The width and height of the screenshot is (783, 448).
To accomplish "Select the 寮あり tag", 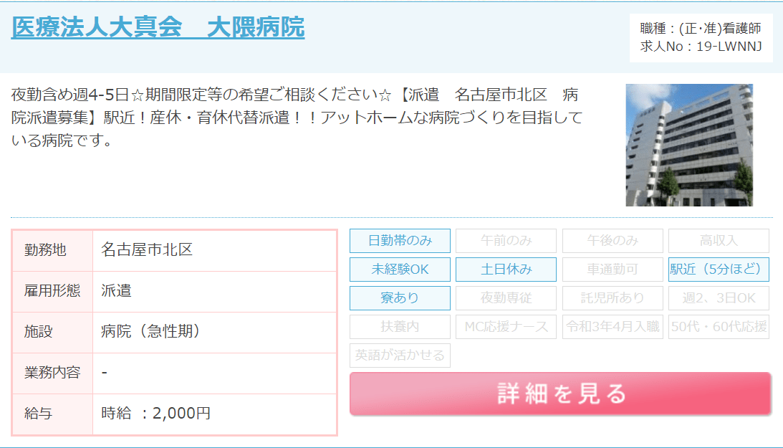I will coord(400,298).
